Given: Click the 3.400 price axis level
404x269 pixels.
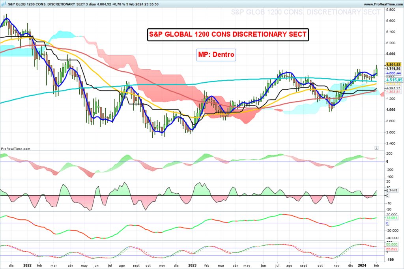Looking at the screenshot, I should tap(391, 143).
